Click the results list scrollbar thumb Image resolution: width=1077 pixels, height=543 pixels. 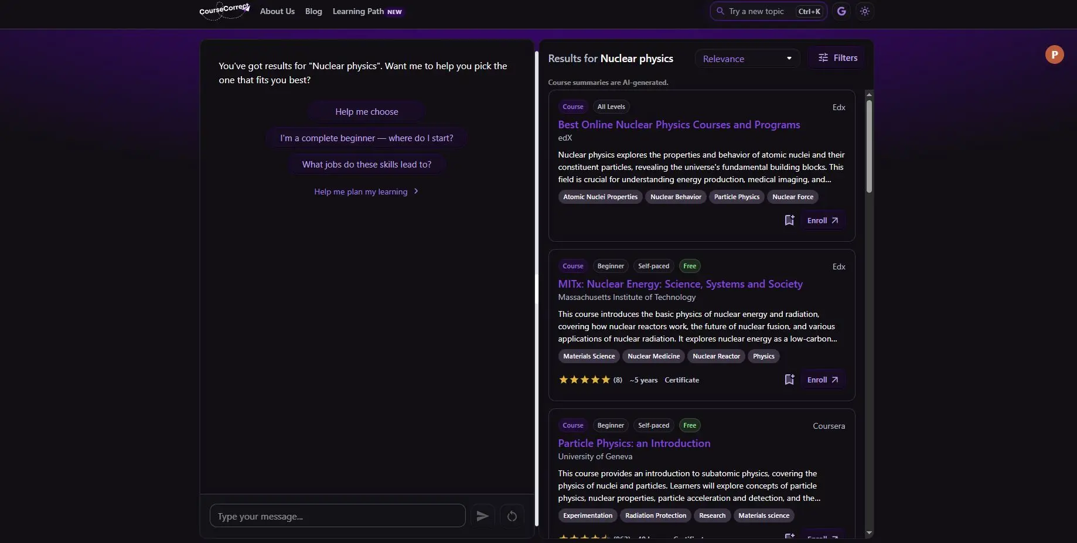(x=869, y=146)
